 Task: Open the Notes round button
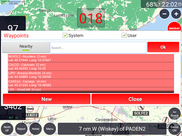tap(36, 129)
